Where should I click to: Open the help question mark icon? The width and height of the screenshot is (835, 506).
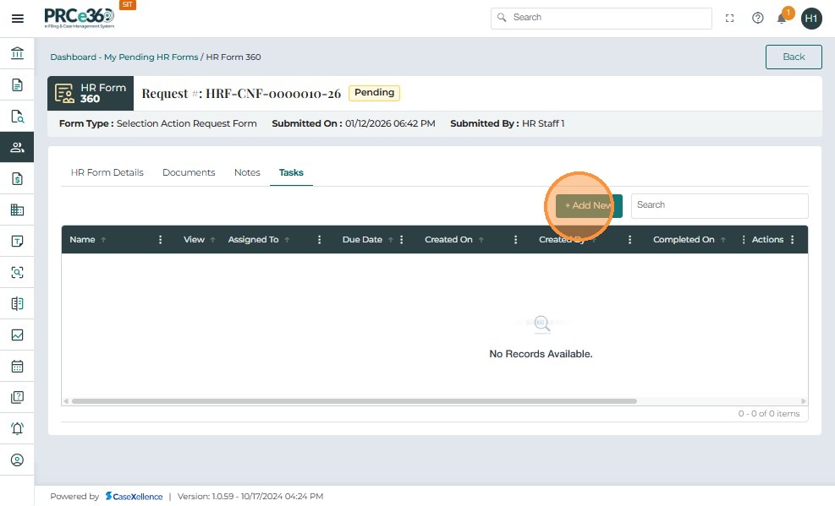pos(758,18)
